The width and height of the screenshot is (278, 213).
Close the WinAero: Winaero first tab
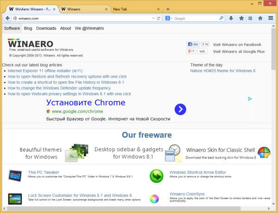54,9
